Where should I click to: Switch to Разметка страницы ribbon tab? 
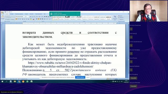(x=19, y=14)
